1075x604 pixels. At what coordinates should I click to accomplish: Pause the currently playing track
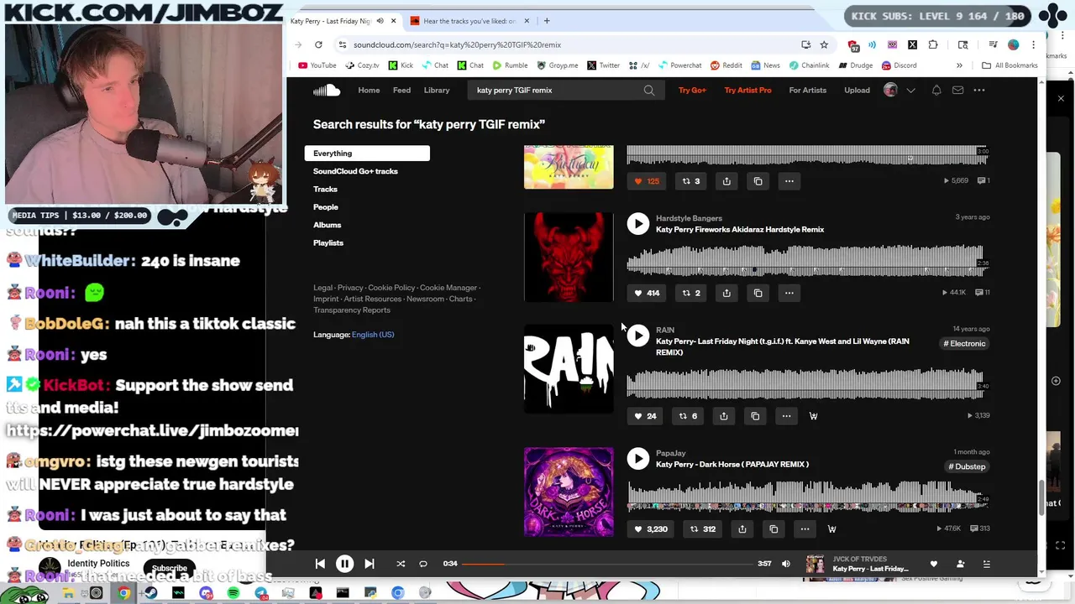point(344,564)
